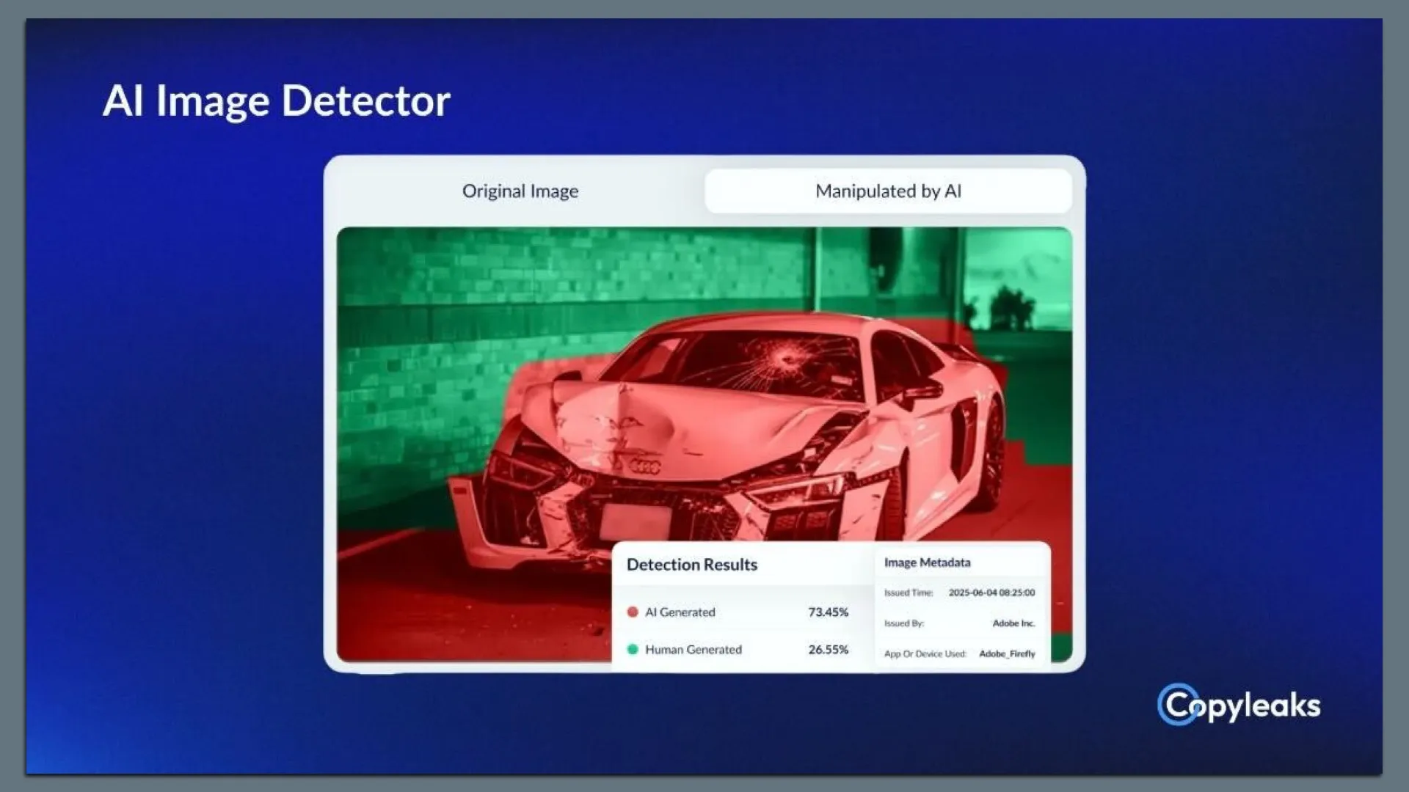Click the 73.45% AI score value
This screenshot has height=792, width=1409.
(828, 612)
